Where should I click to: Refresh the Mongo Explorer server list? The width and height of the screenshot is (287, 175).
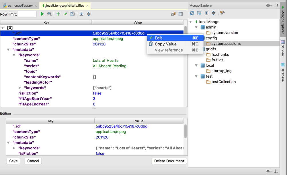coord(192,13)
